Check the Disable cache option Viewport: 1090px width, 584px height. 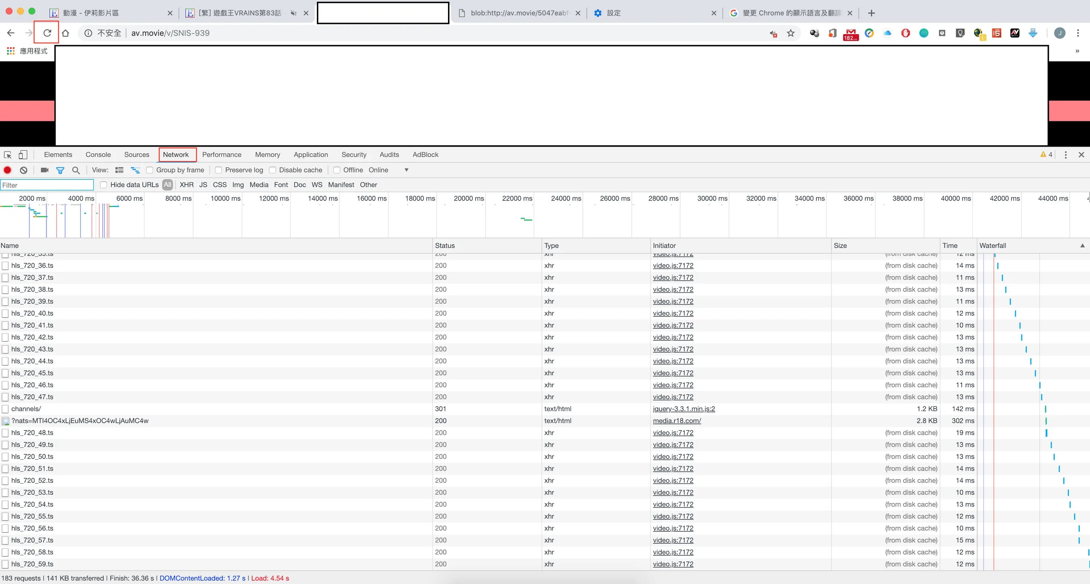(272, 170)
